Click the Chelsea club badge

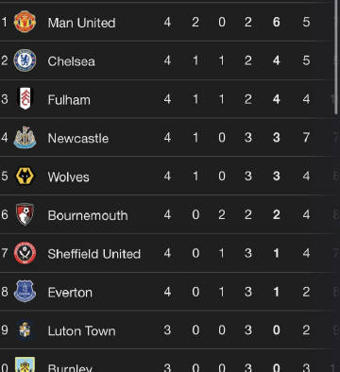tap(25, 60)
